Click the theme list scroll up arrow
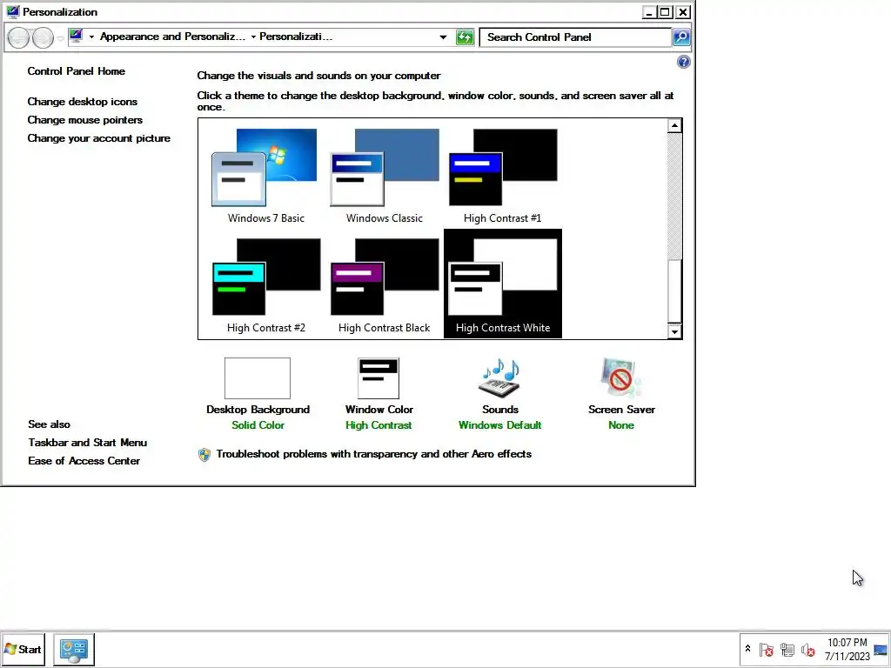This screenshot has height=668, width=891. coord(674,125)
